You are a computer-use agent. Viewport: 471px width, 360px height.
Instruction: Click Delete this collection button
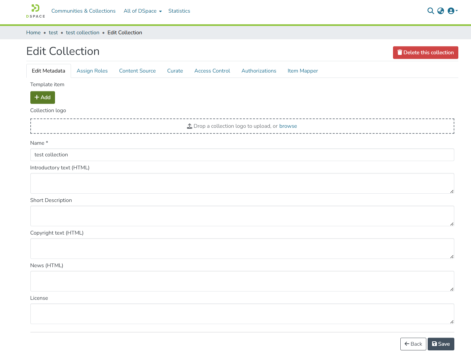coord(425,53)
